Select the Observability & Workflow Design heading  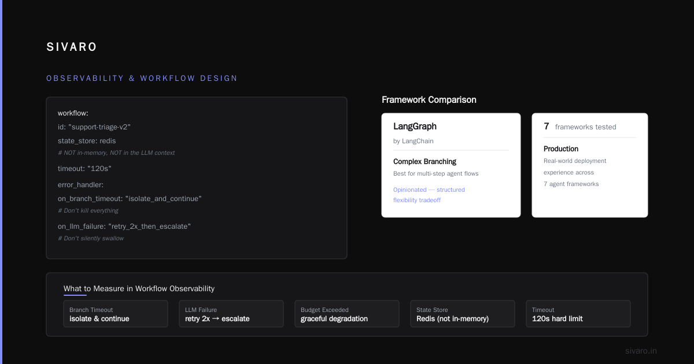pos(142,78)
